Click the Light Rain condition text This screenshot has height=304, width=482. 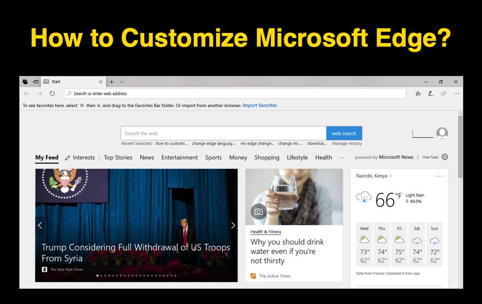(415, 195)
